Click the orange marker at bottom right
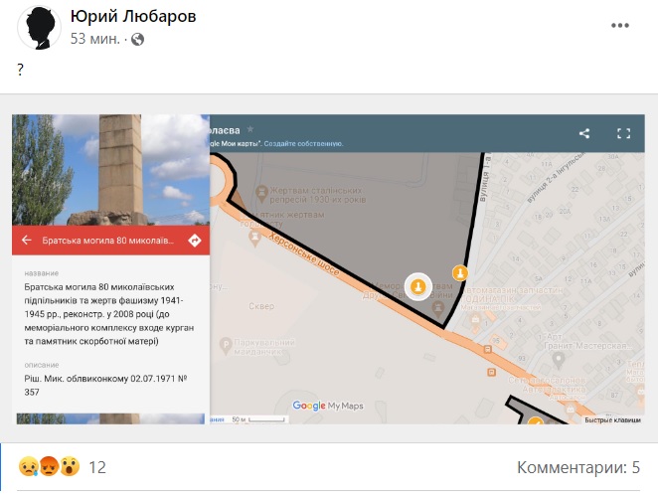 [535, 421]
